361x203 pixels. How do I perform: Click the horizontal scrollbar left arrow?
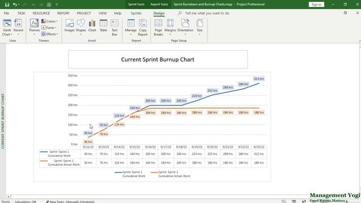[8, 197]
